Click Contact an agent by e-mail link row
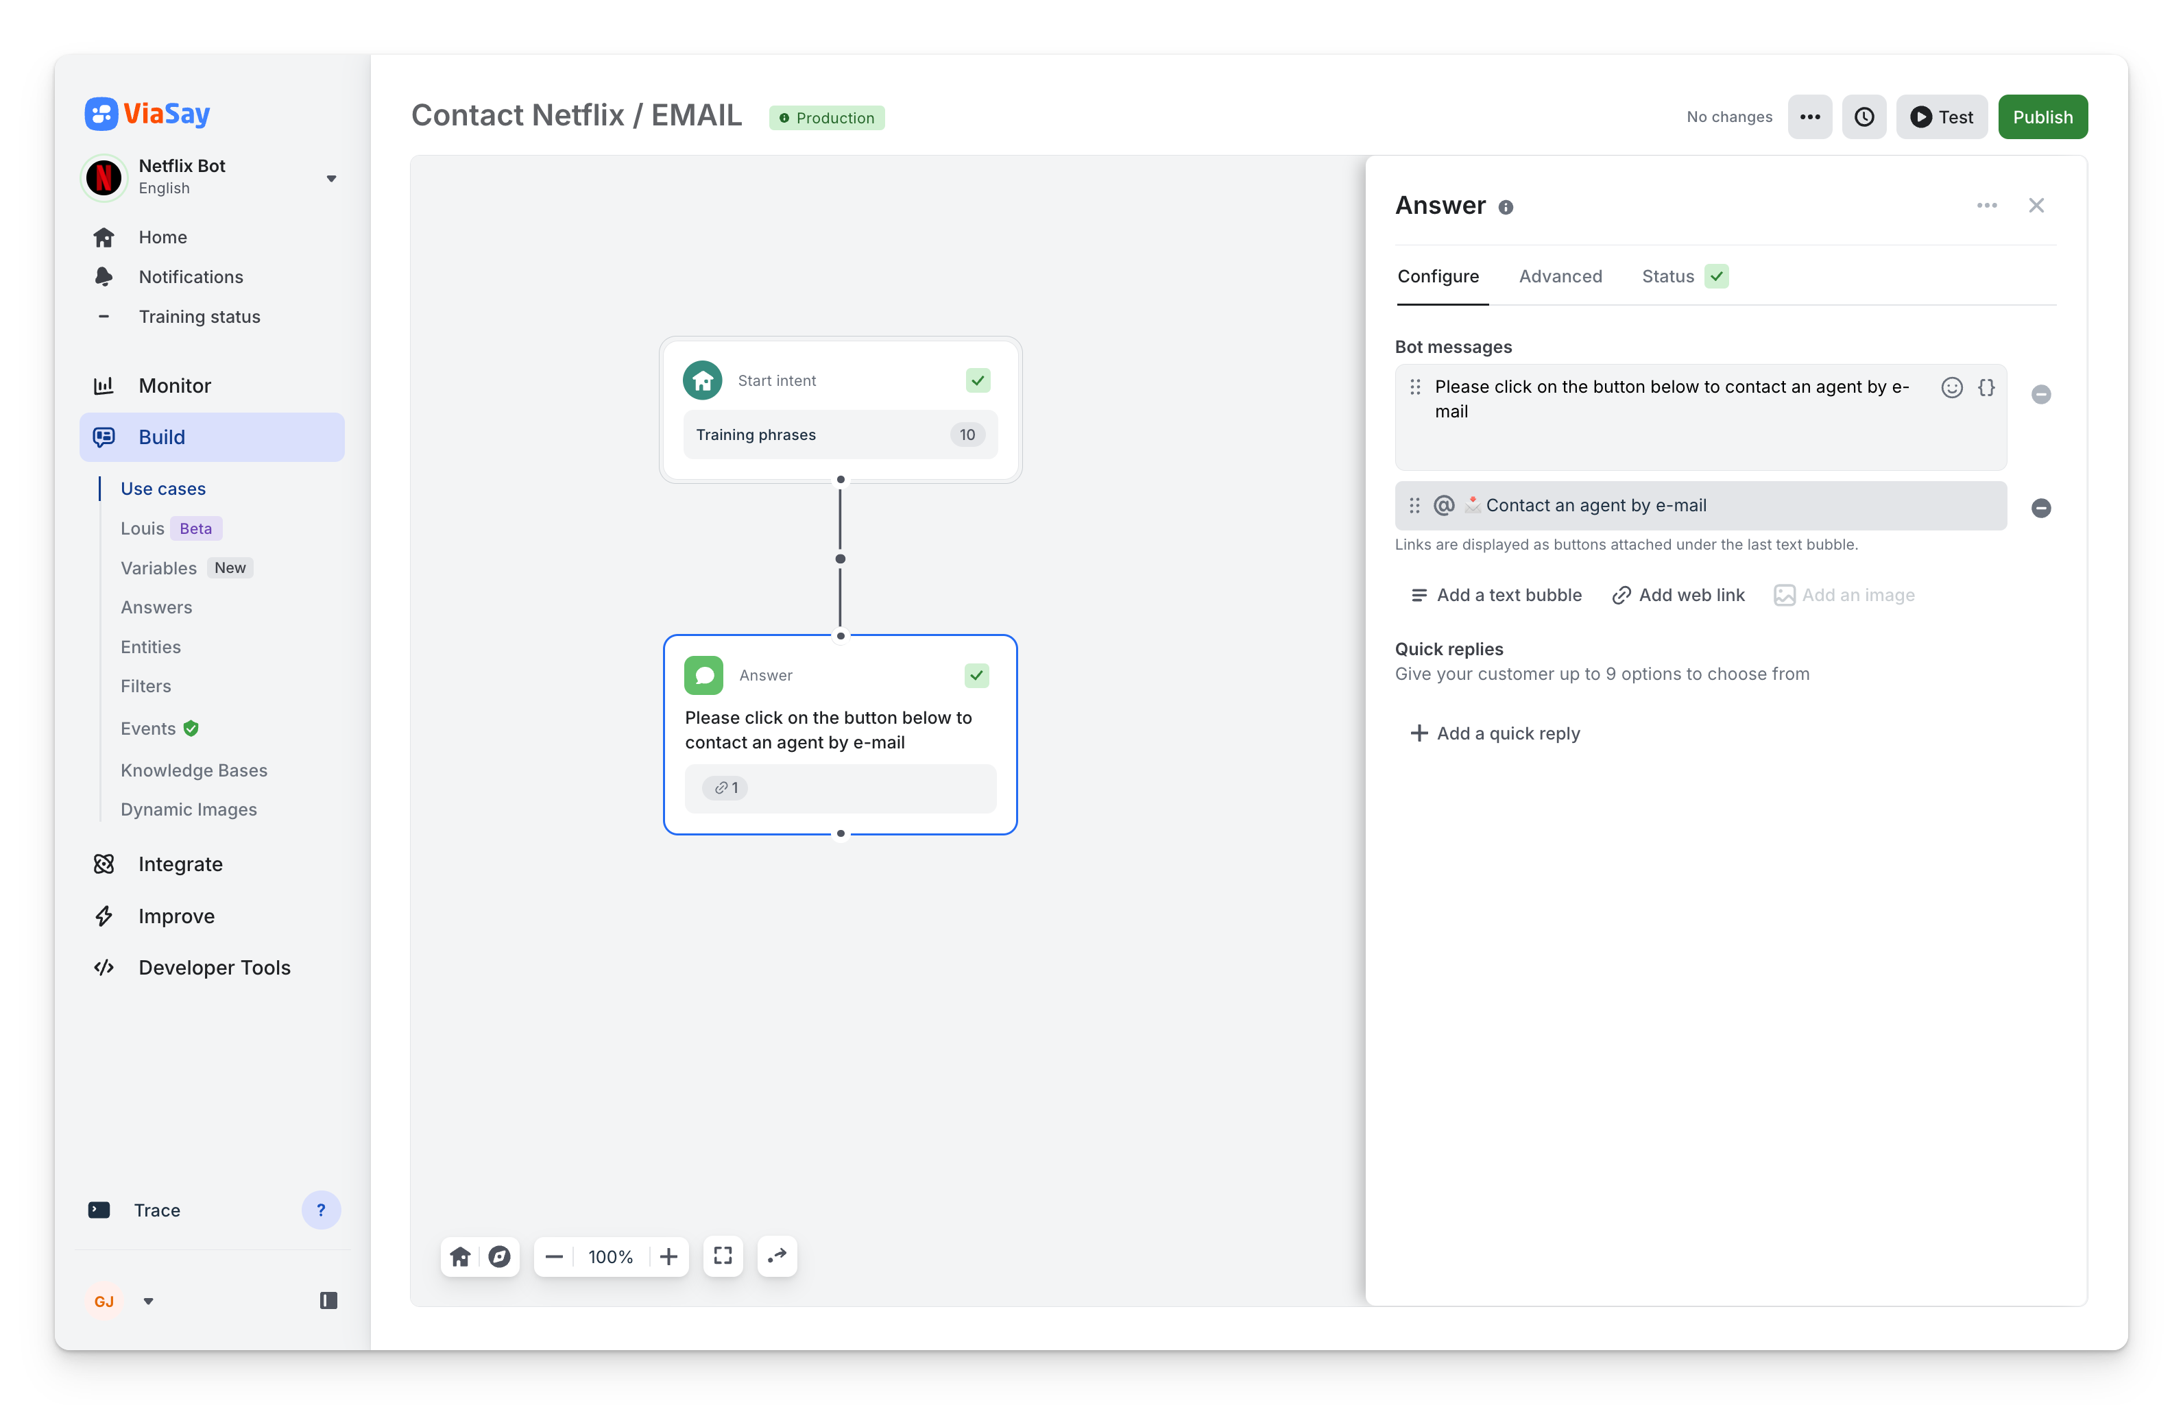 [1700, 505]
